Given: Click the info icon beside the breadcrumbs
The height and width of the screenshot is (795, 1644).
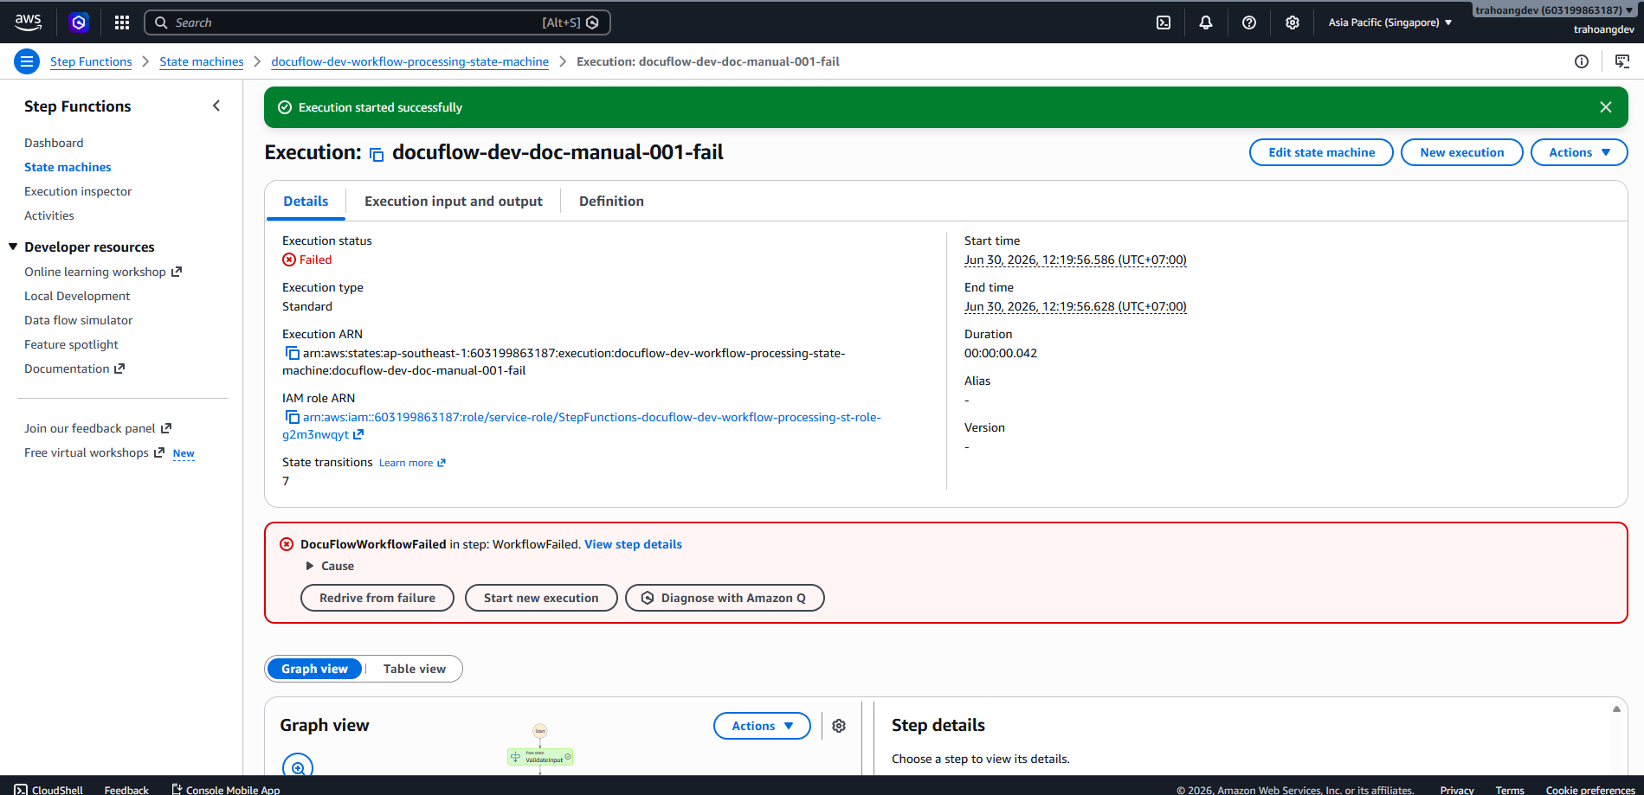Looking at the screenshot, I should click(x=1582, y=61).
